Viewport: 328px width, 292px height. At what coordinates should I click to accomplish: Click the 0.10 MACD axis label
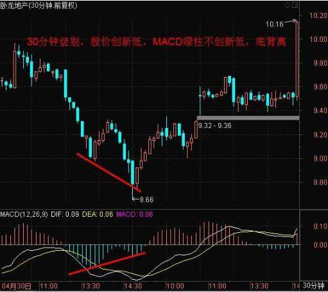320,226
